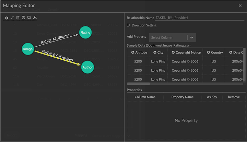Click the add node plus icon

pyautogui.click(x=7, y=17)
